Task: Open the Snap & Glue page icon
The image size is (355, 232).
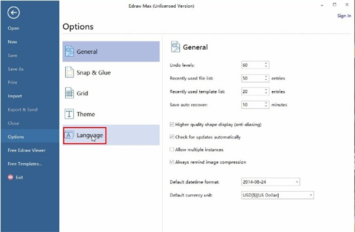Action: 69,72
